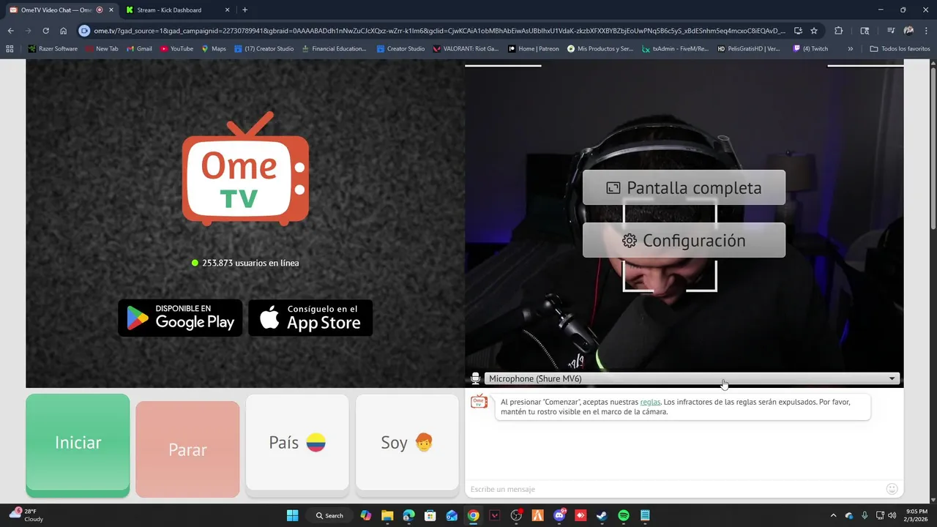Show hidden system tray icons

[x=833, y=515]
